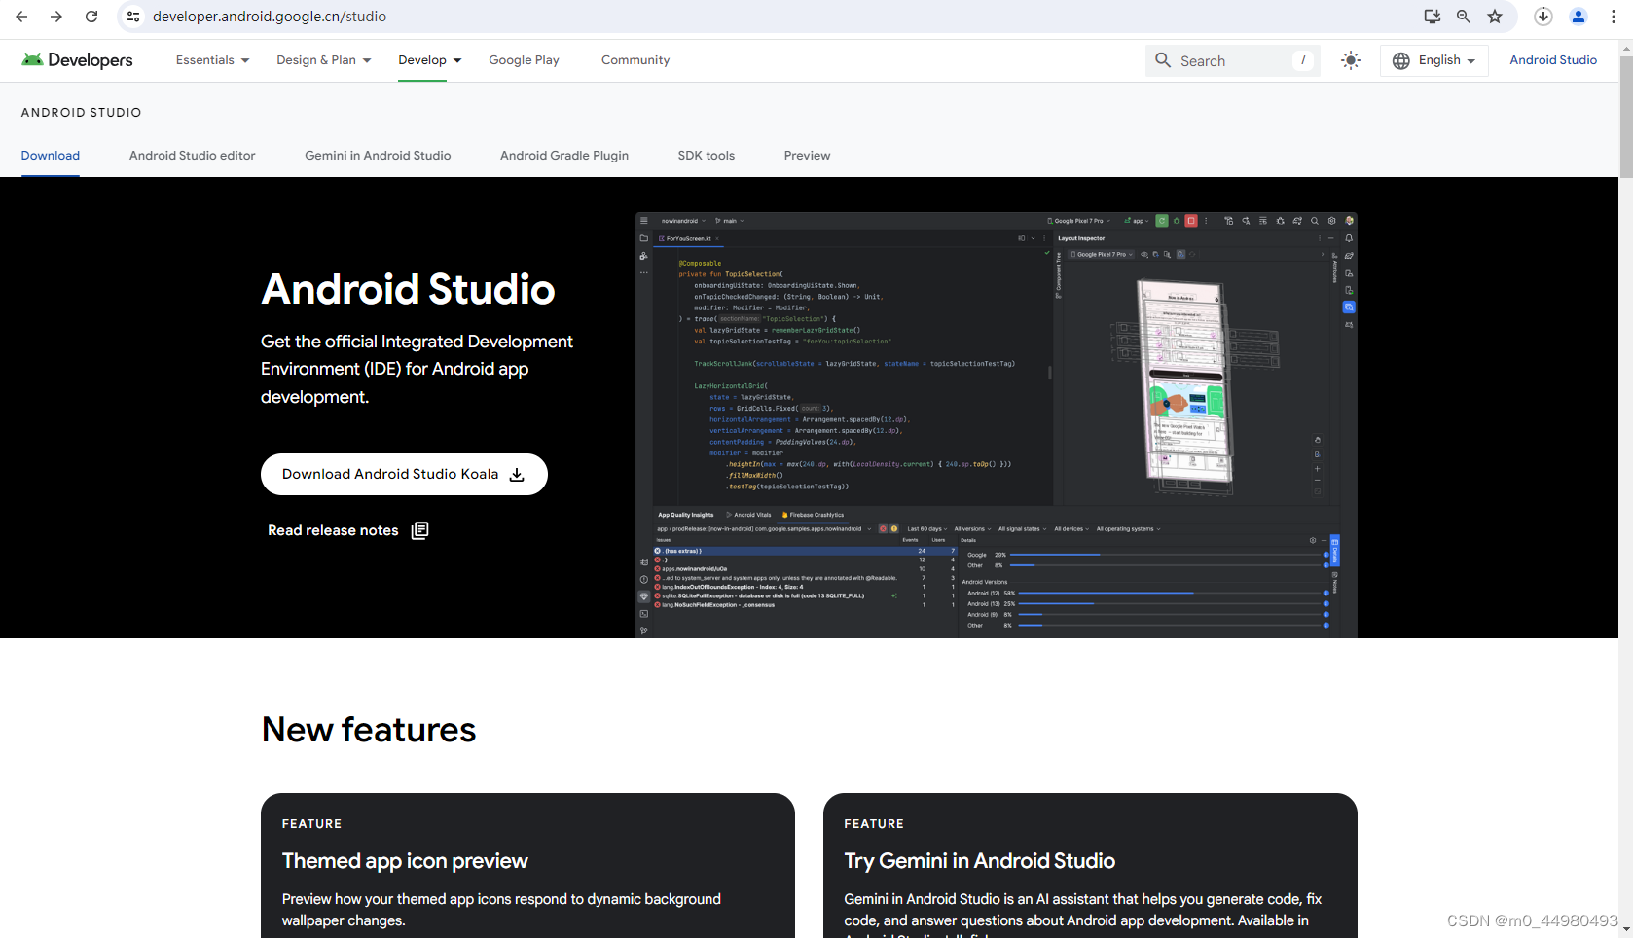1633x938 pixels.
Task: Expand the Design & Plan dropdown
Action: coord(324,60)
